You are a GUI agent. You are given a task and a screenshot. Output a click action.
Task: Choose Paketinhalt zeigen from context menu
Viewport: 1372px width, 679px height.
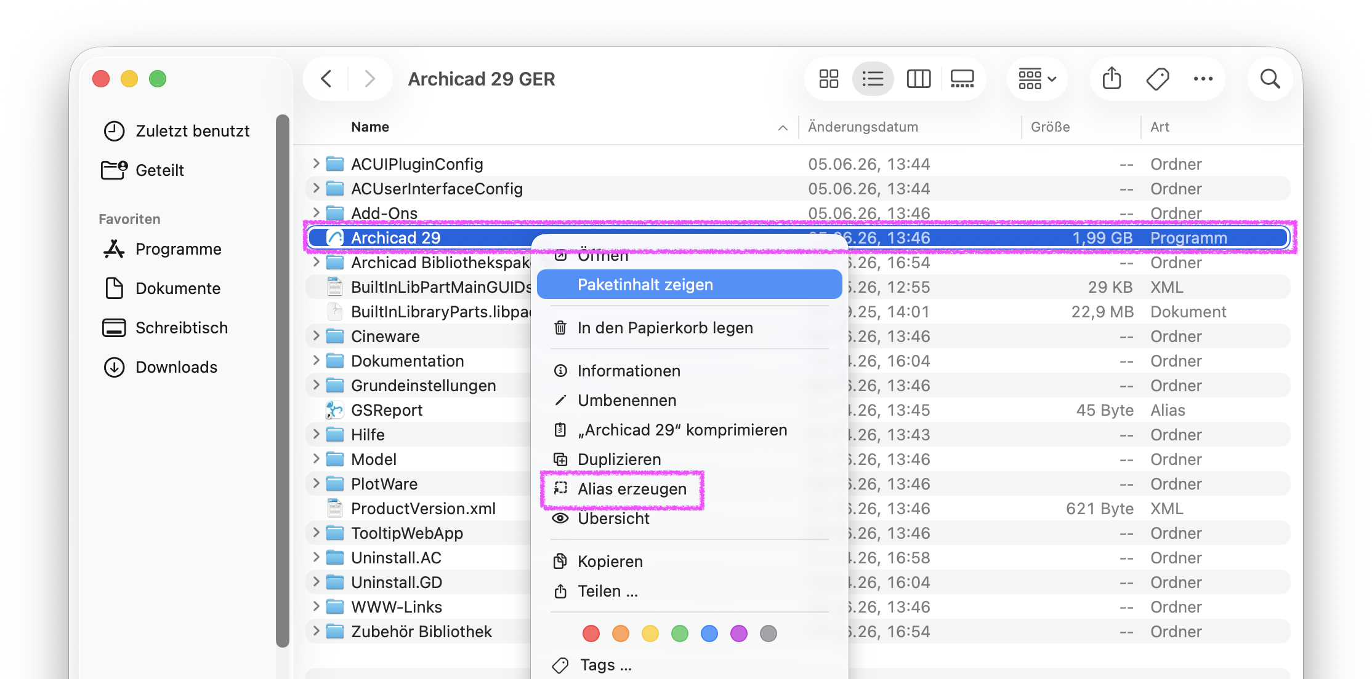[689, 285]
